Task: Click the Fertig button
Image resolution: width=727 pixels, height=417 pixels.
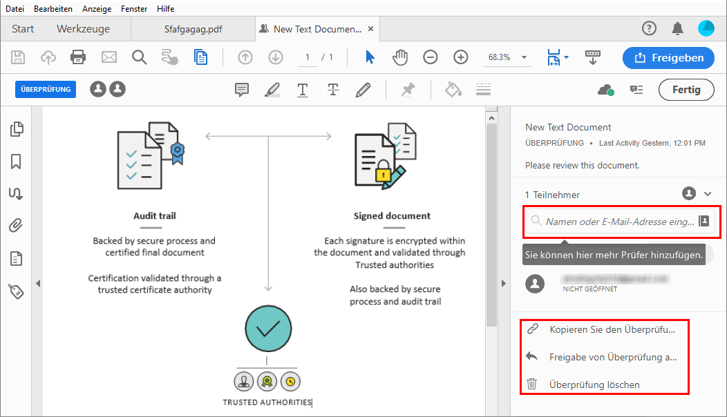Action: 686,90
